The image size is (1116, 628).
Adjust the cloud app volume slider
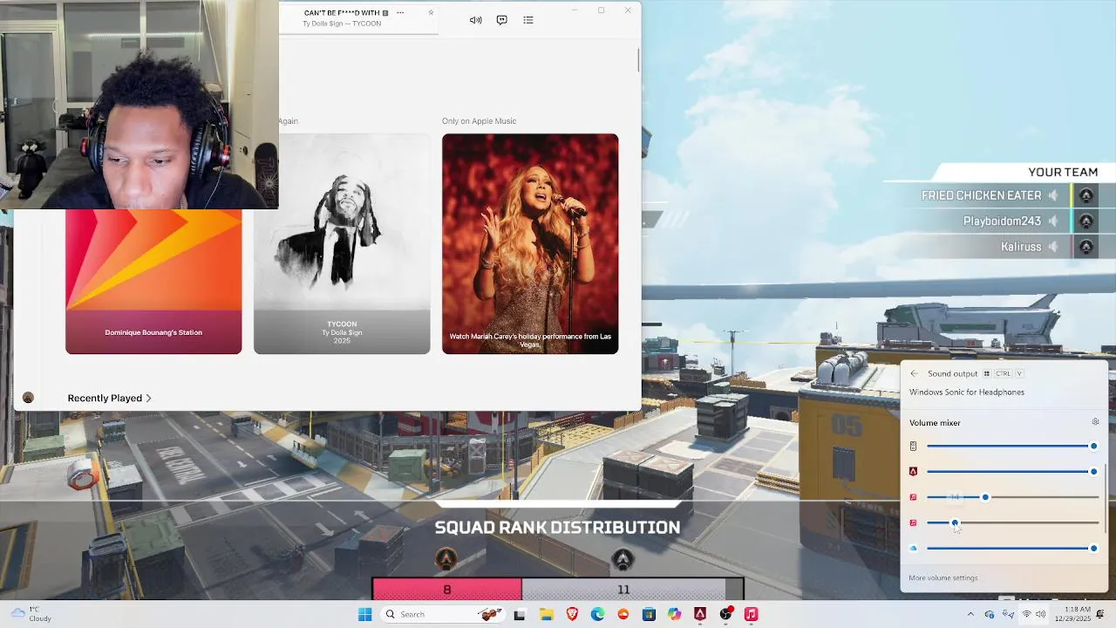[x=1012, y=549]
